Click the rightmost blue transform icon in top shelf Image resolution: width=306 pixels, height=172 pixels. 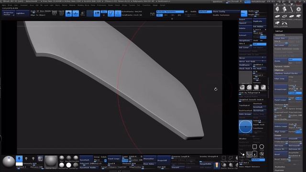[x=118, y=13]
